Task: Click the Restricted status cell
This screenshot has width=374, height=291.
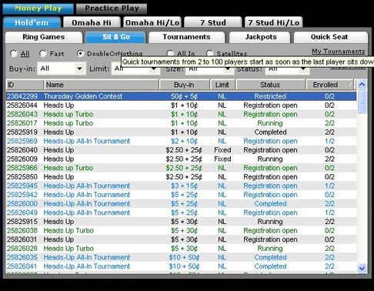Action: 270,96
